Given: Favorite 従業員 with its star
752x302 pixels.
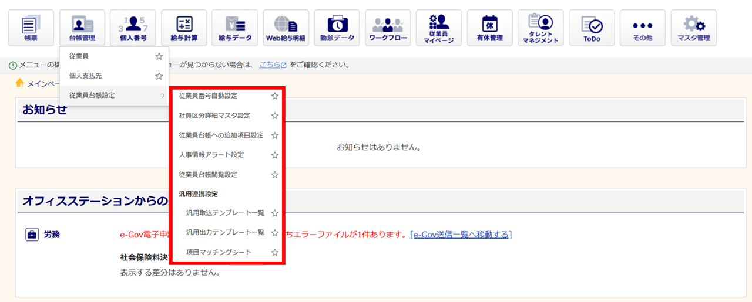Looking at the screenshot, I should pos(159,57).
